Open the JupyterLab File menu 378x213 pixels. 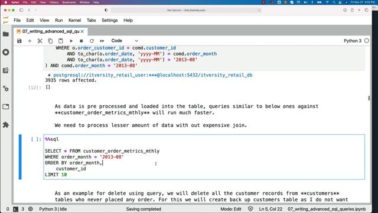(17, 20)
